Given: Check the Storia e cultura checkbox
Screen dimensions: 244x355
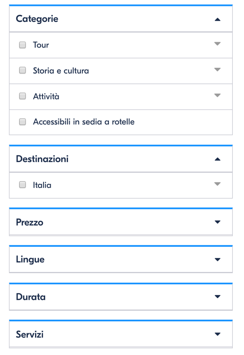Looking at the screenshot, I should coord(22,71).
